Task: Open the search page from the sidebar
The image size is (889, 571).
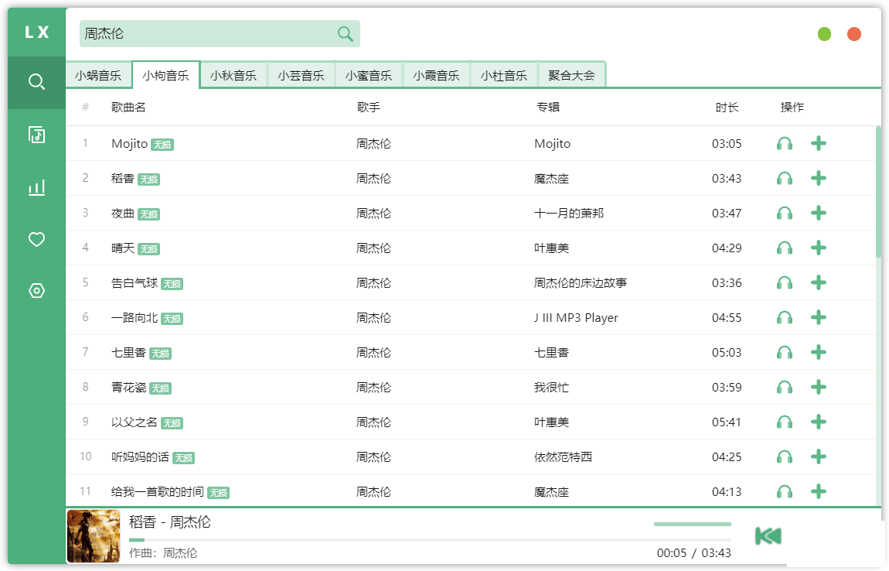Action: (36, 81)
